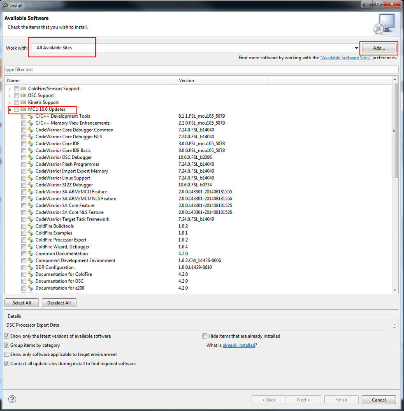Expand the ColdFire/Sensors Support tree node
404x411 pixels.
pos(10,89)
